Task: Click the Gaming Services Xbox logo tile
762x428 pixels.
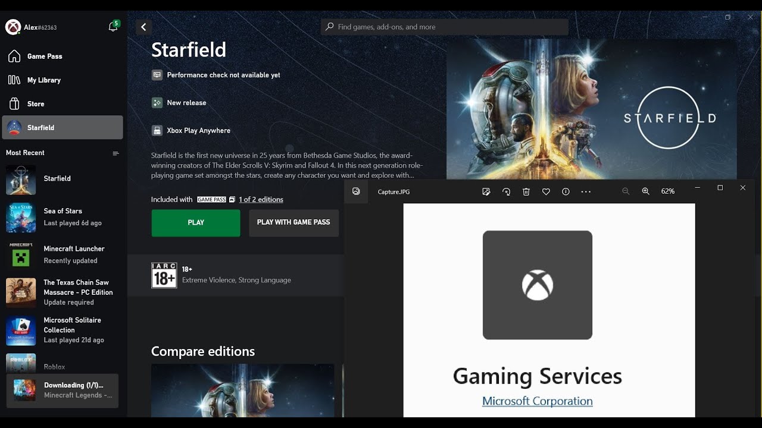Action: coord(538,285)
